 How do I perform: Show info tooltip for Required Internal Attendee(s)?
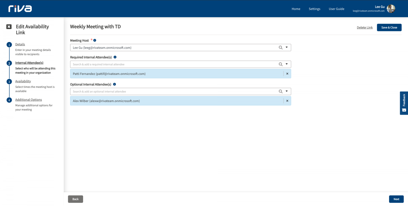115,57
